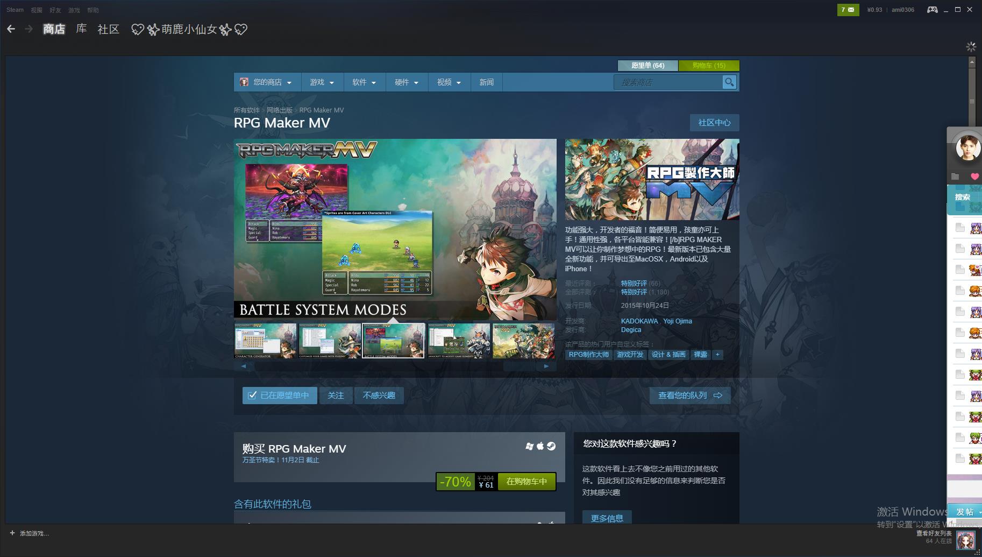Click the friend avatar at bottom right
The height and width of the screenshot is (557, 982).
click(966, 540)
